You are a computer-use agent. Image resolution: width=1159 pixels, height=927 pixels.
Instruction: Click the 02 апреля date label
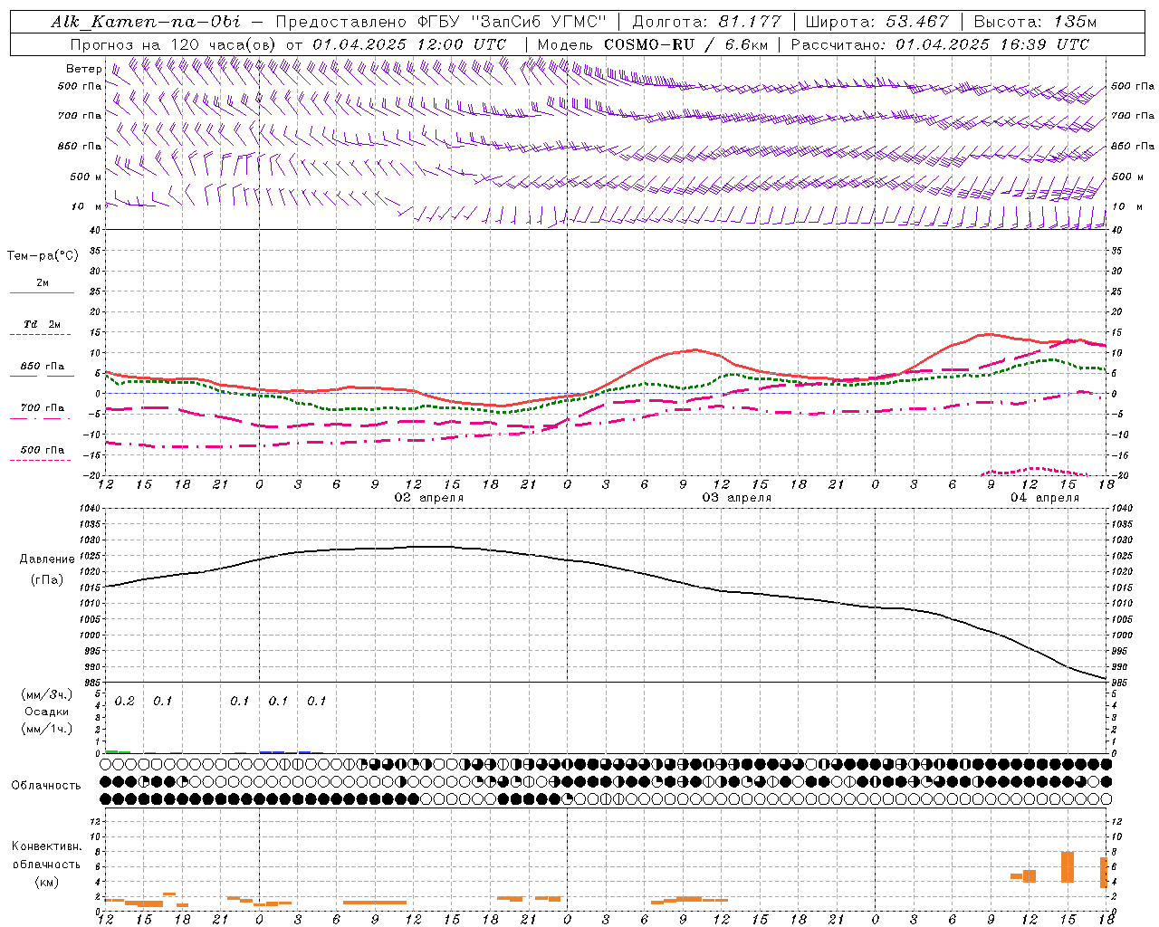428,498
